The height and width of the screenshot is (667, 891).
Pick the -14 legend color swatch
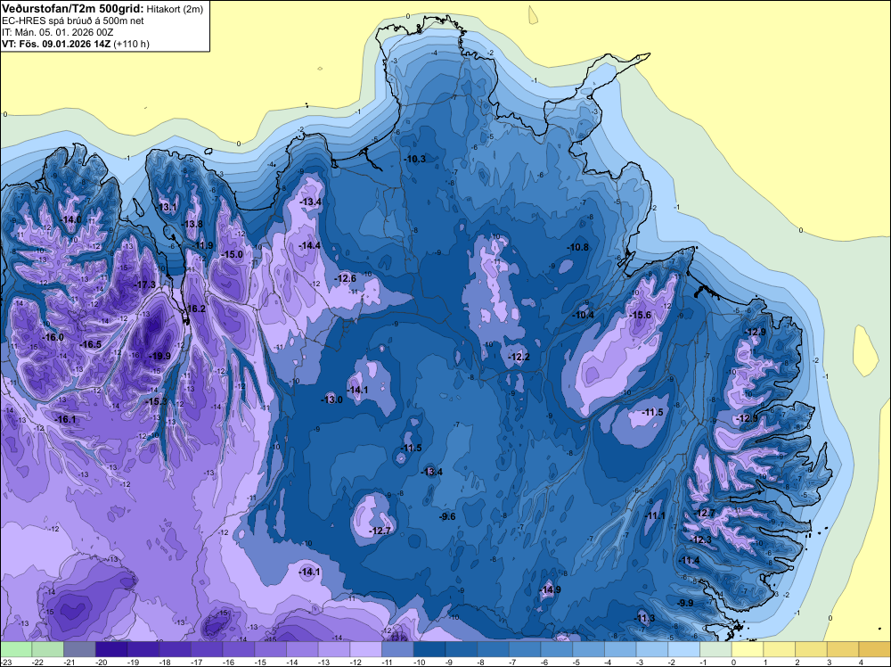coord(302,649)
